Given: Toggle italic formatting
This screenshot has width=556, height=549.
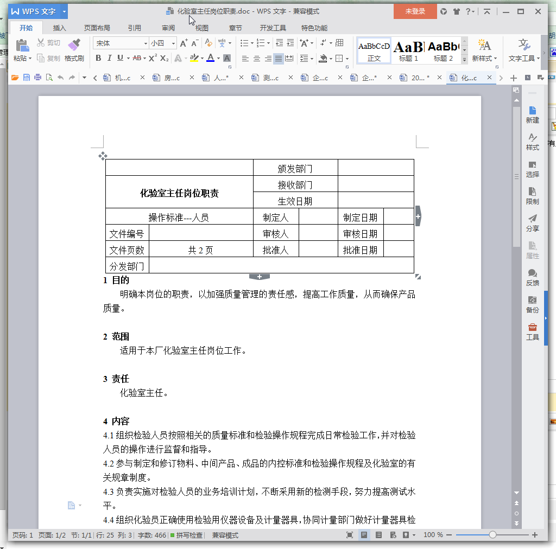Looking at the screenshot, I should pyautogui.click(x=109, y=58).
